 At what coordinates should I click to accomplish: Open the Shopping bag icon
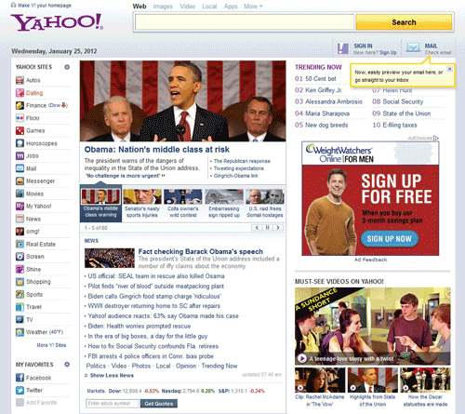point(20,282)
